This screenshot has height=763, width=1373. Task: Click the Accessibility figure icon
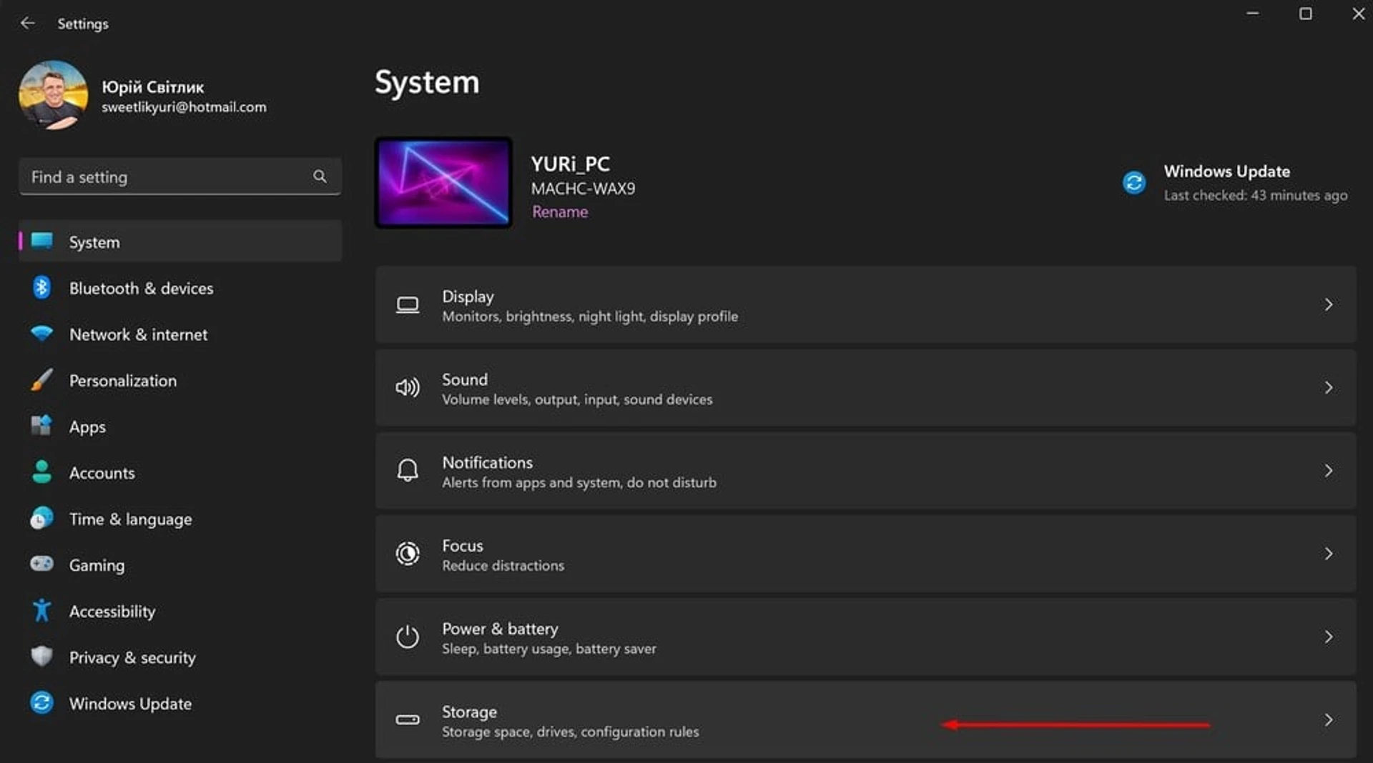[x=41, y=610]
